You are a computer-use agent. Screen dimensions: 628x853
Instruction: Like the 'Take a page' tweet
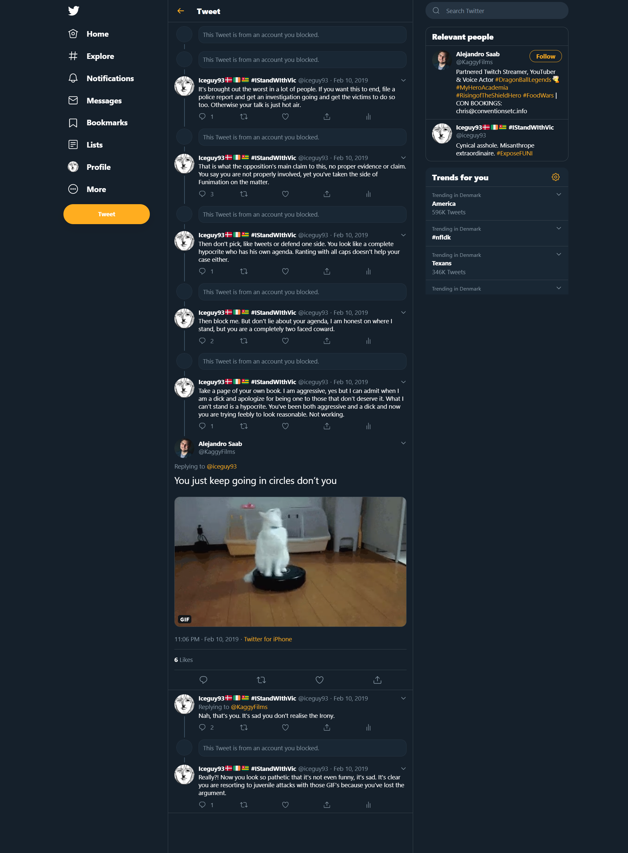(285, 426)
